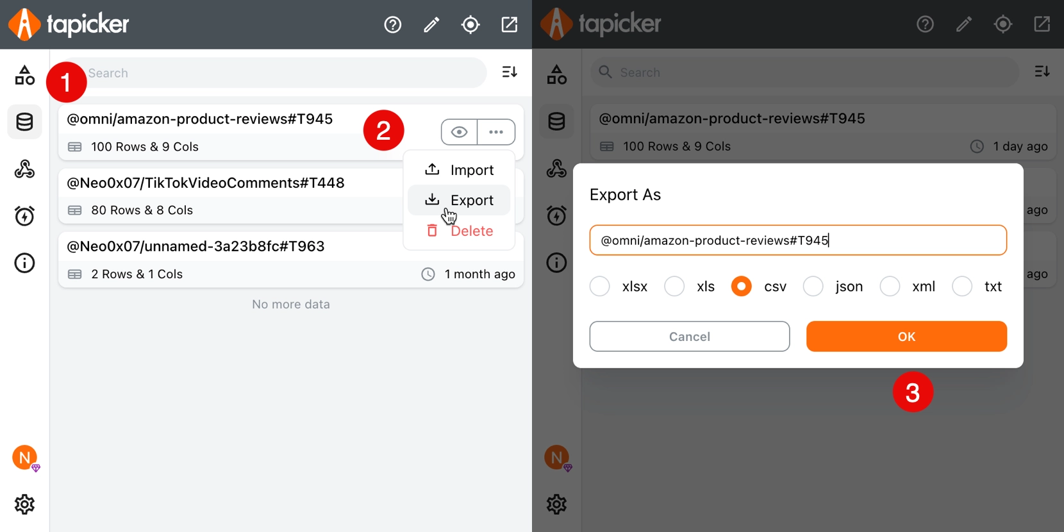Open the schedule alarm sidebar icon in left panel
Image resolution: width=1064 pixels, height=532 pixels.
[24, 216]
